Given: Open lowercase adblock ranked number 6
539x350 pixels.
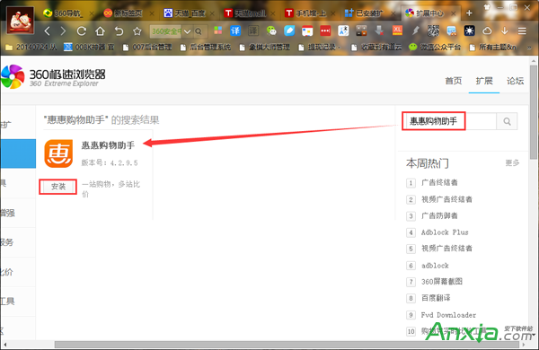Looking at the screenshot, I should point(435,266).
